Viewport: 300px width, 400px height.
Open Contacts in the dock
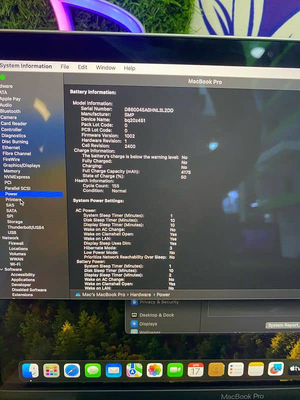(x=216, y=369)
